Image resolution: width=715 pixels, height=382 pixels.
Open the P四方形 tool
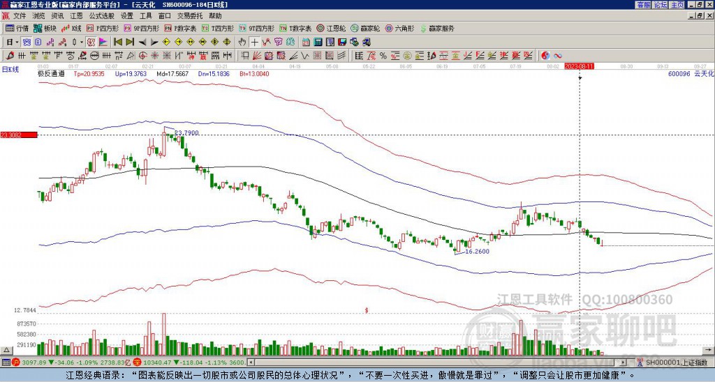(x=103, y=28)
